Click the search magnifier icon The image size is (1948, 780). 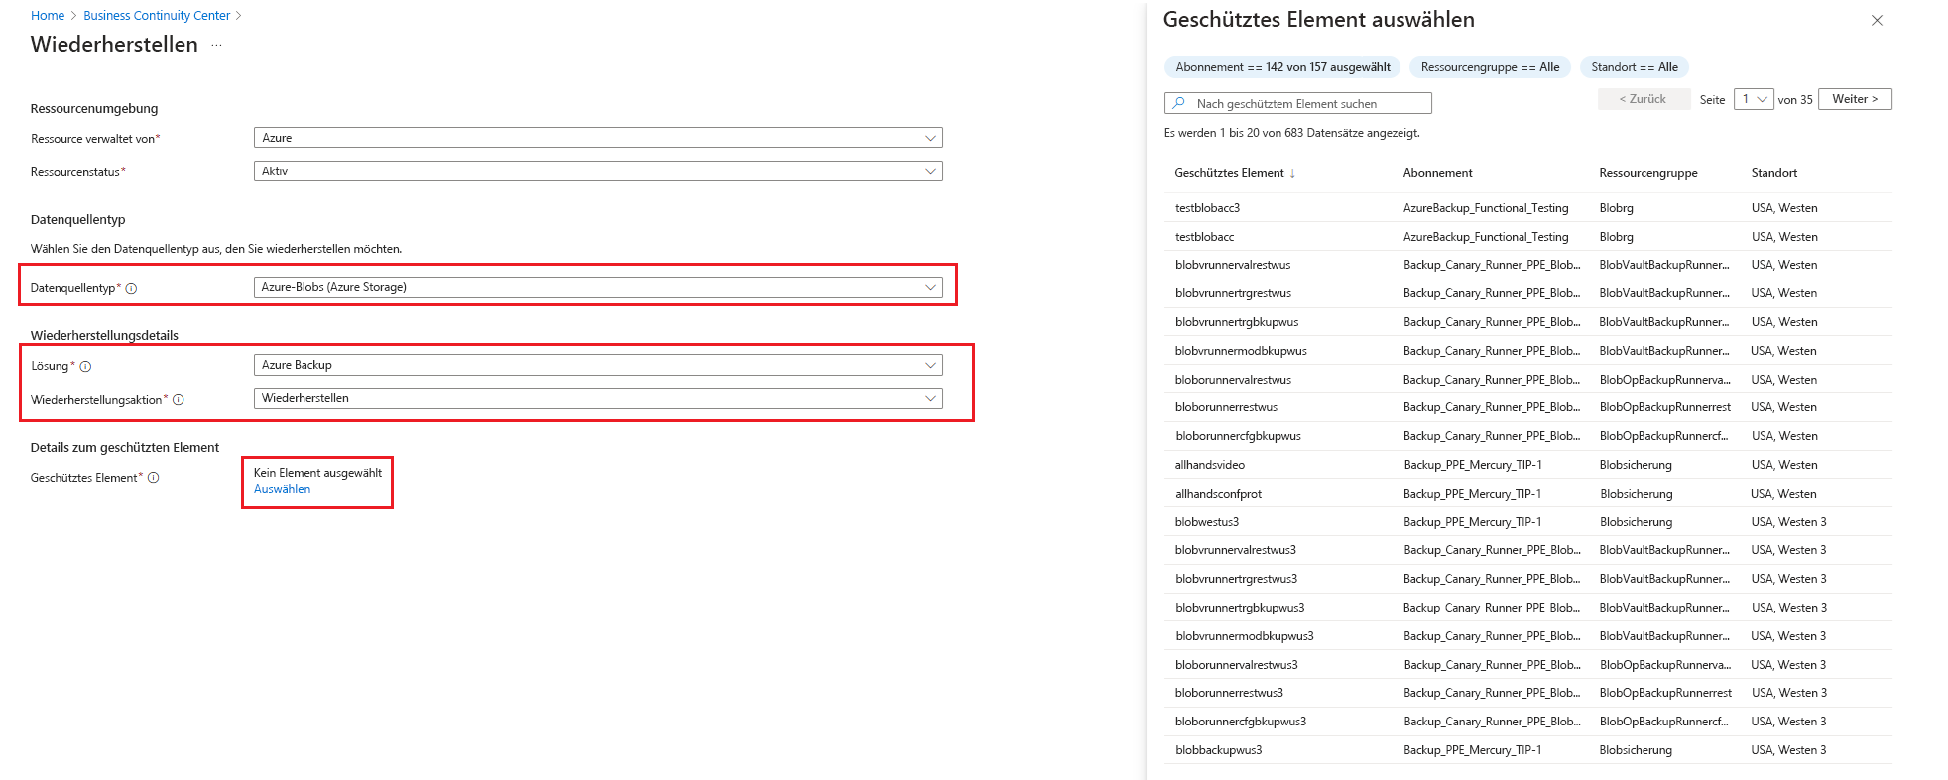(1178, 103)
